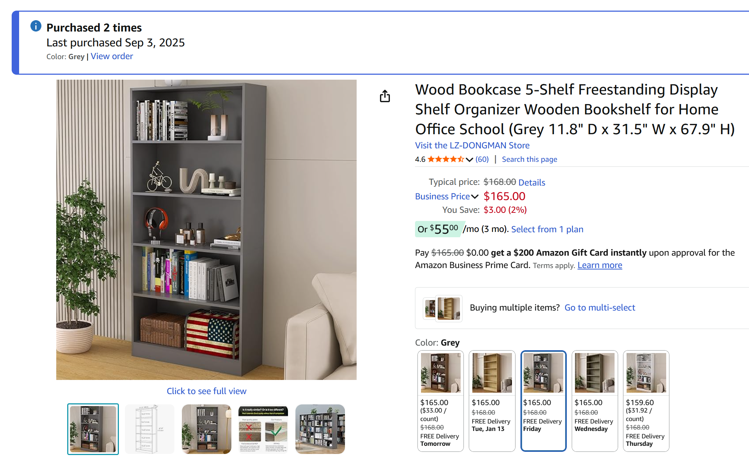Click to see full view link
Viewport: 749px width, 466px height.
click(x=207, y=391)
